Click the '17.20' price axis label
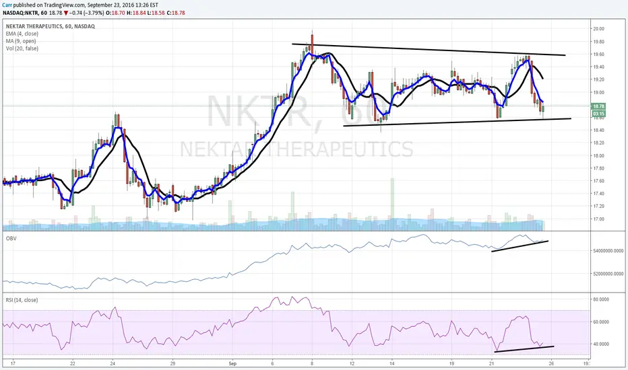Image resolution: width=628 pixels, height=370 pixels. coord(599,207)
